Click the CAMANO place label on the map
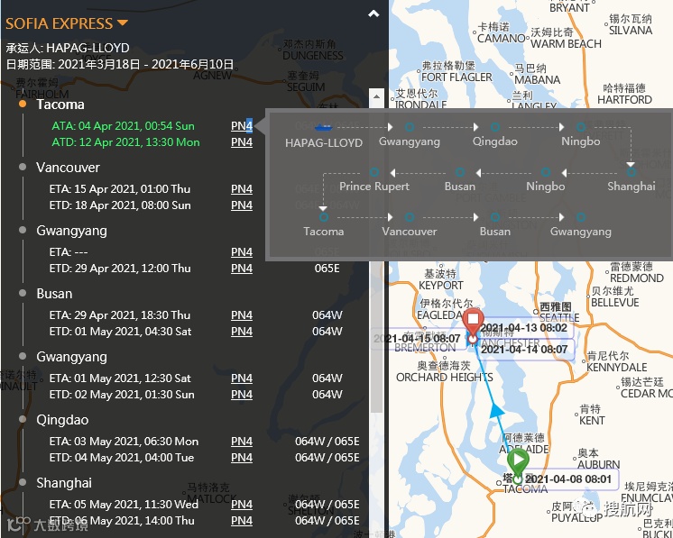 [501, 38]
